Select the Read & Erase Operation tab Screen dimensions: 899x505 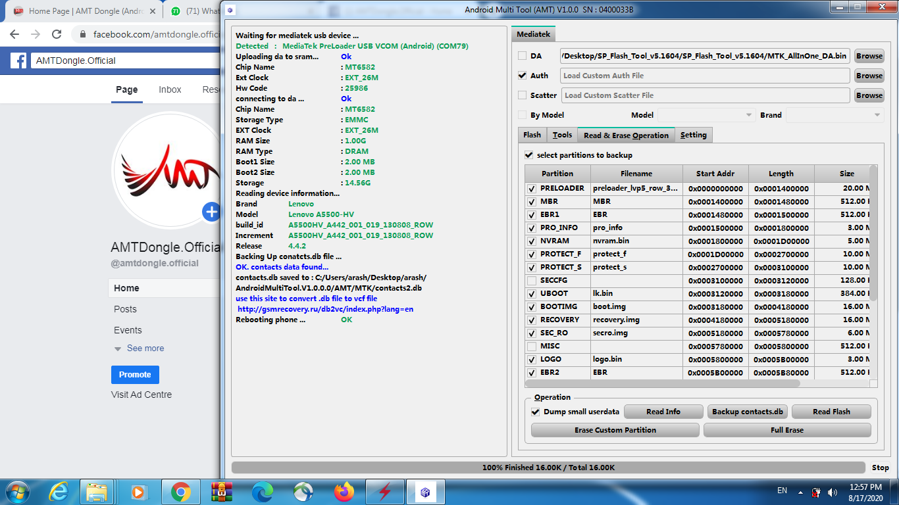626,135
